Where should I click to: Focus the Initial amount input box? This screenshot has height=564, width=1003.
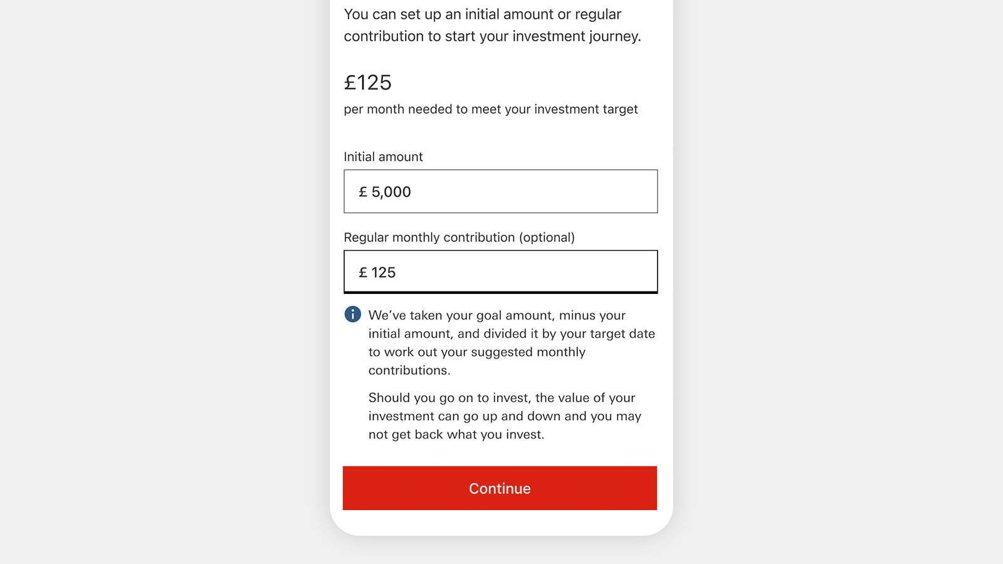coord(501,191)
